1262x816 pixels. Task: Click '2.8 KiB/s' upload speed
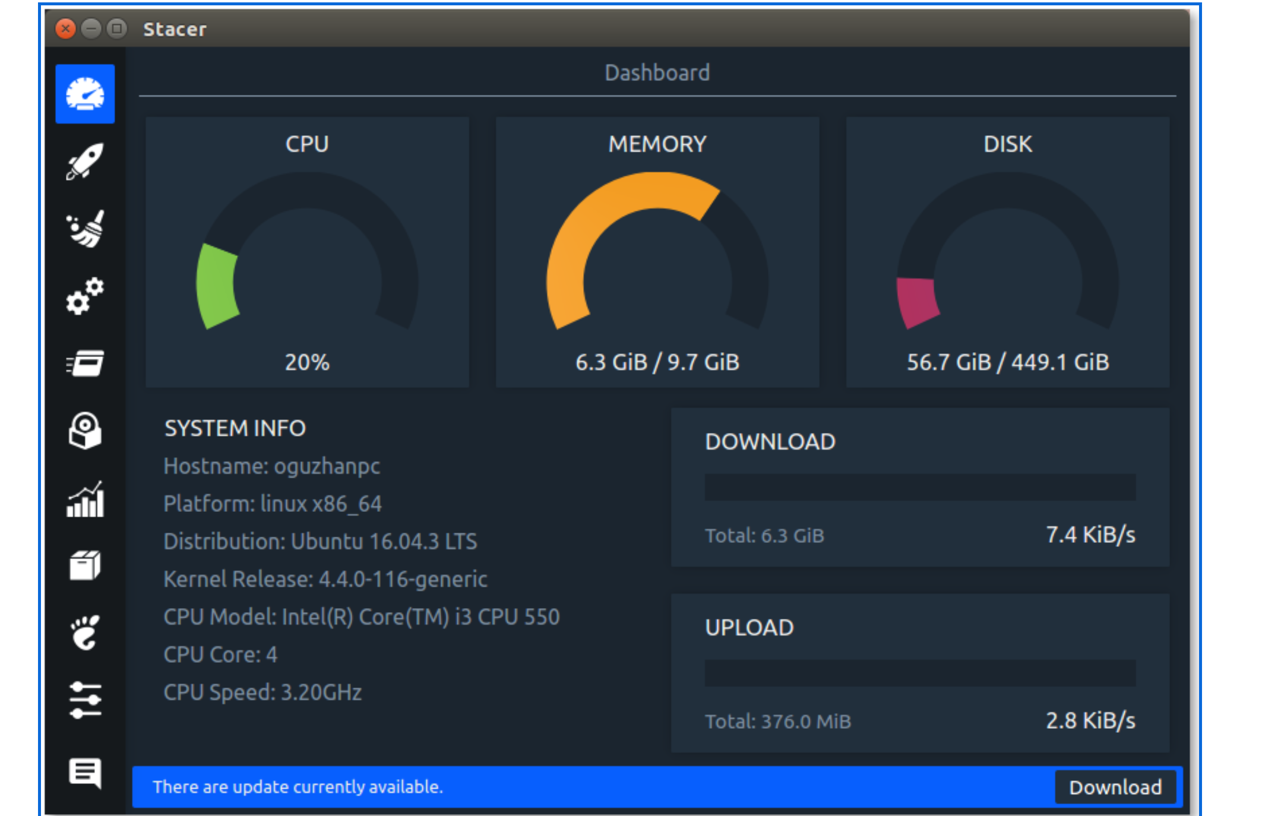click(x=1090, y=720)
